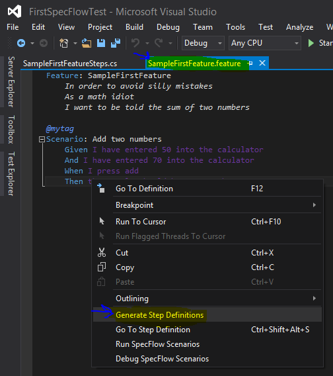Open the Debug configuration dropdown

[x=203, y=43]
